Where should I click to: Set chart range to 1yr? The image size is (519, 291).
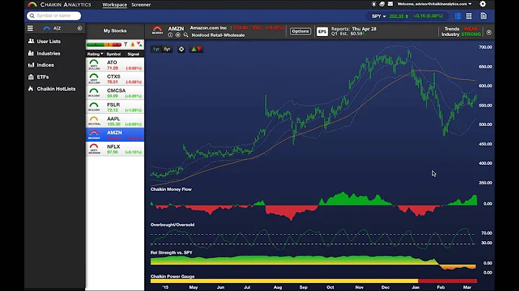click(x=156, y=49)
